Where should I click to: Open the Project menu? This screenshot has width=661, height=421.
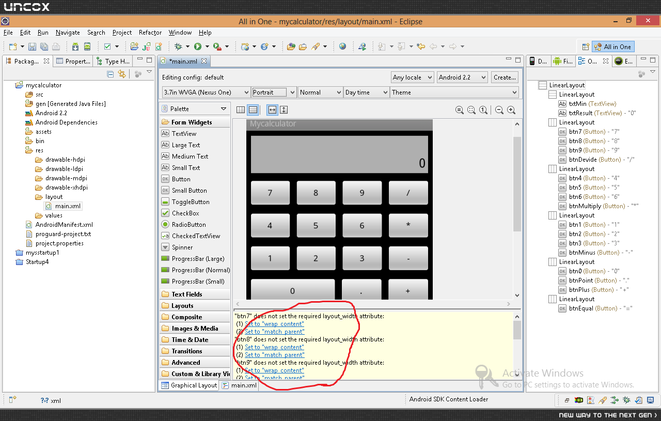pos(122,33)
